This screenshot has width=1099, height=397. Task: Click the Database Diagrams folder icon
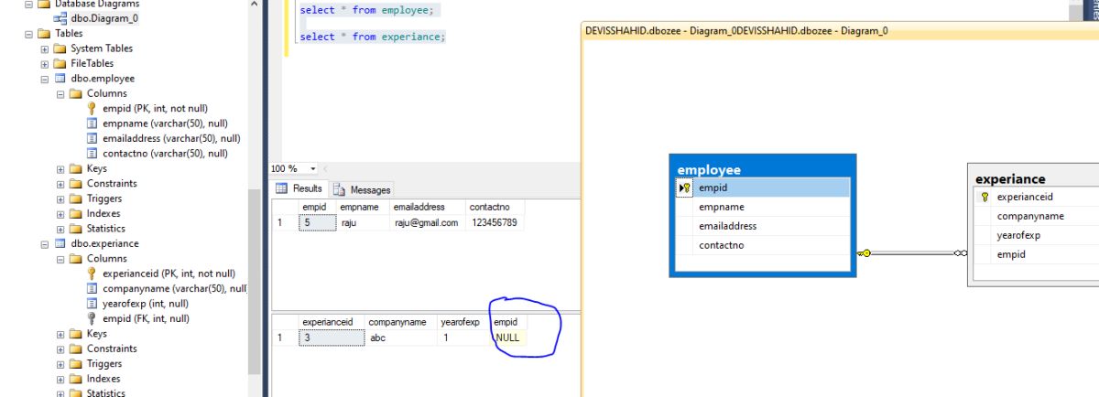(44, 4)
